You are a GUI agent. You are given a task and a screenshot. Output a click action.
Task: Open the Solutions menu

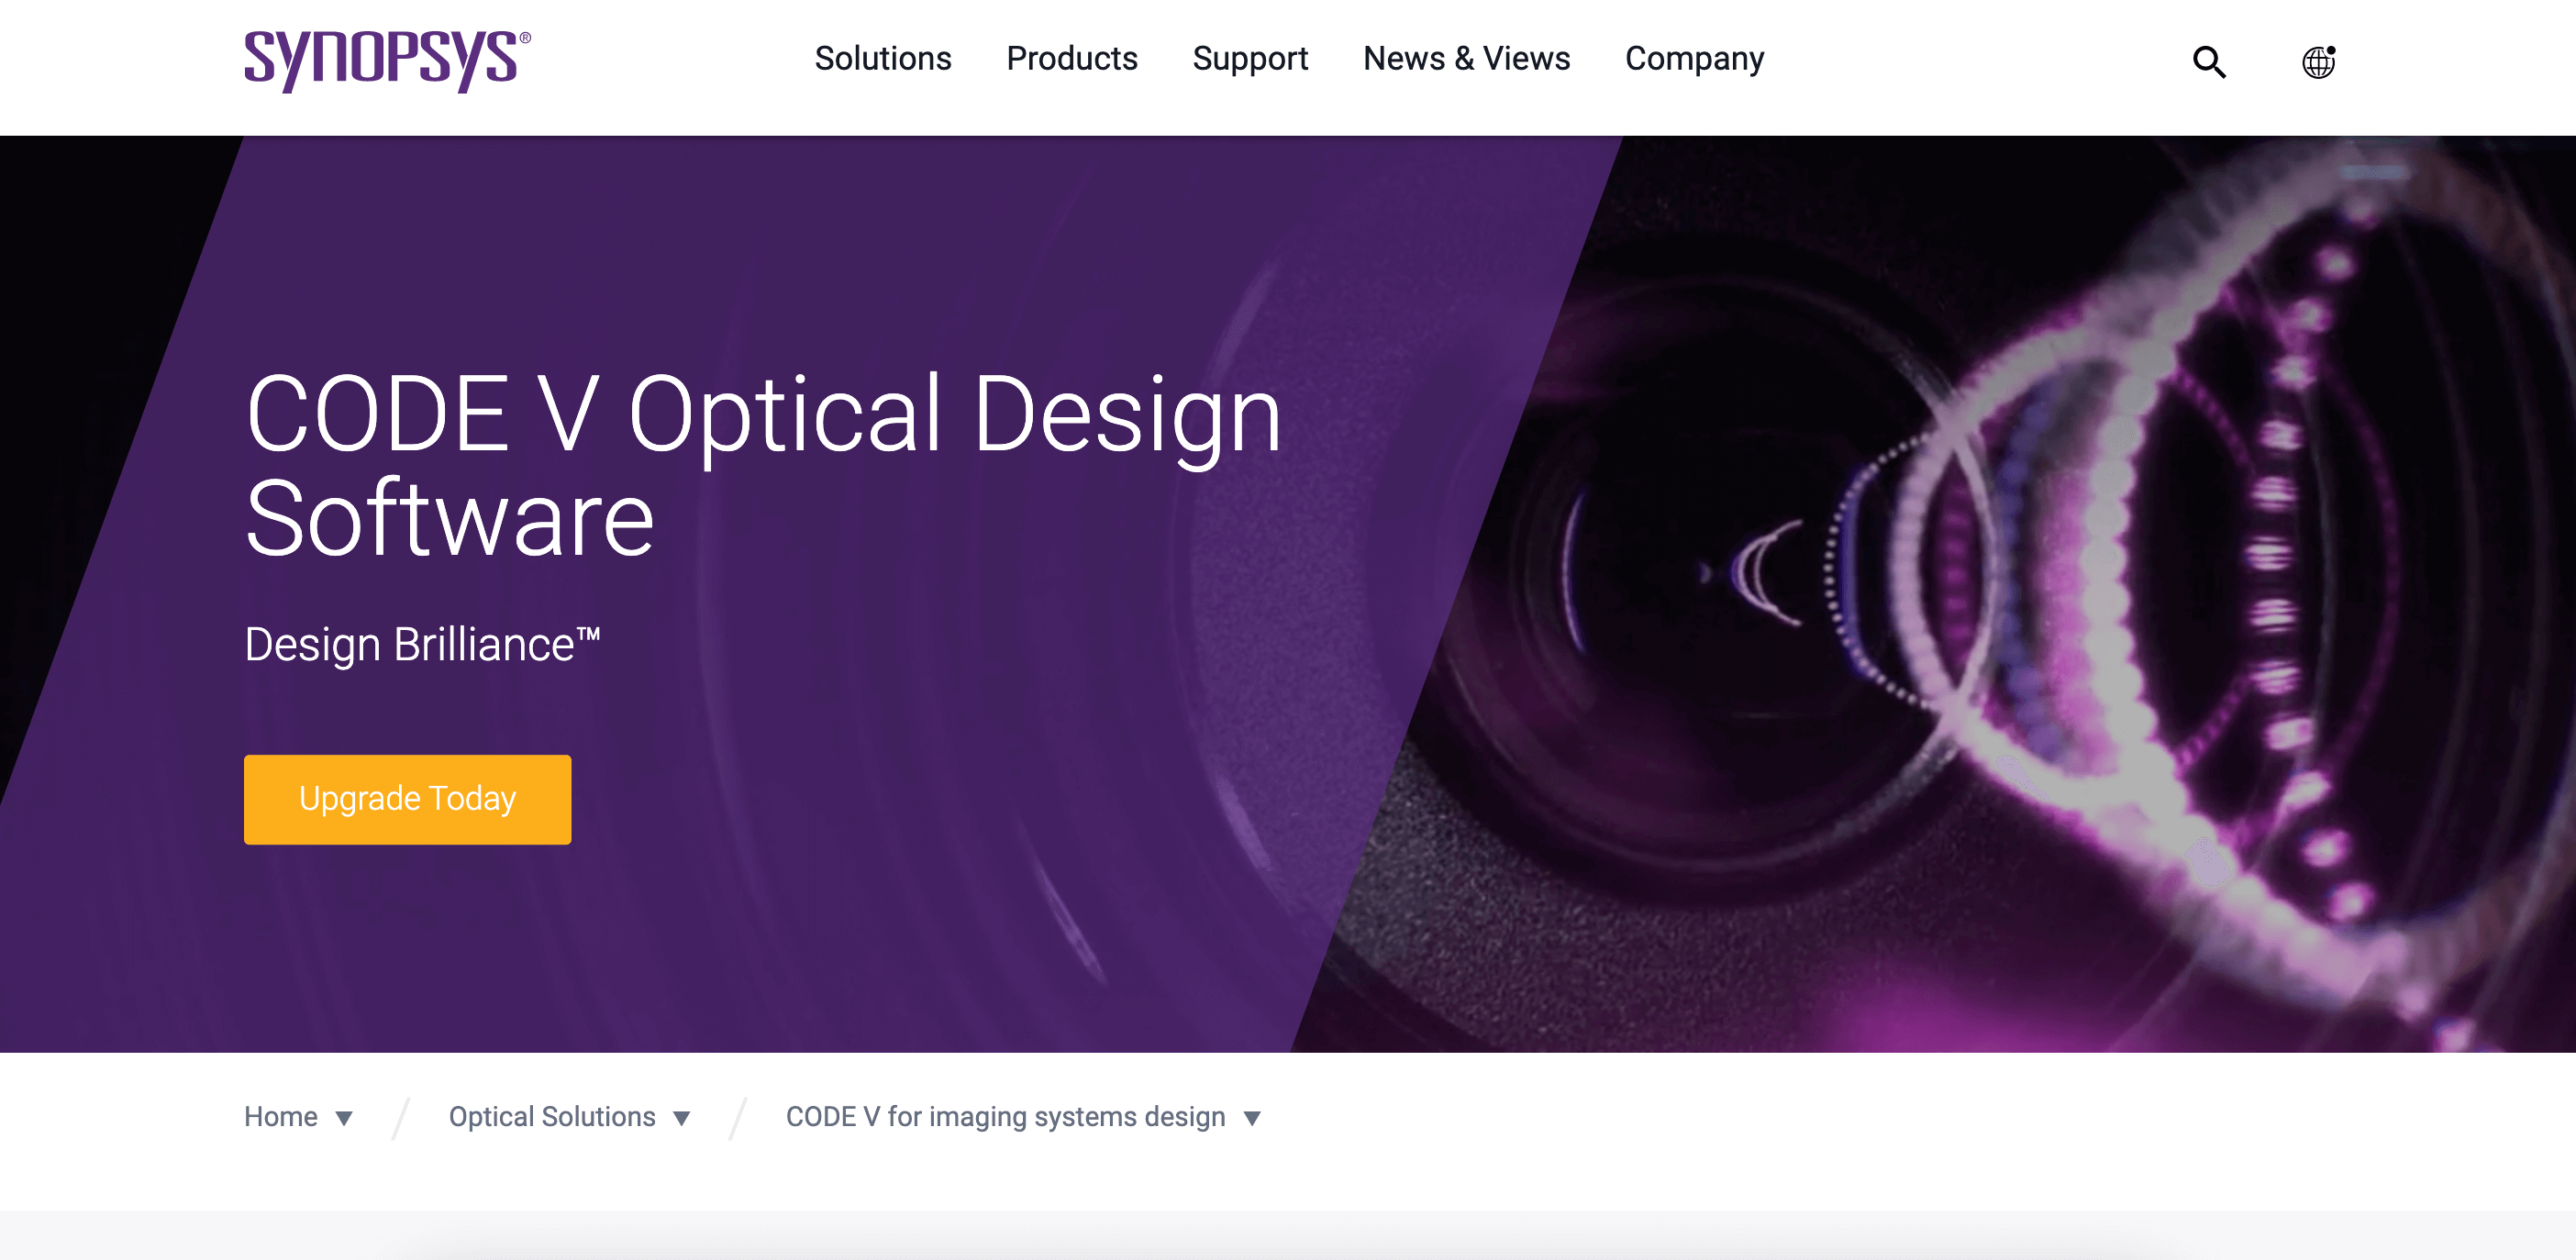pyautogui.click(x=882, y=59)
